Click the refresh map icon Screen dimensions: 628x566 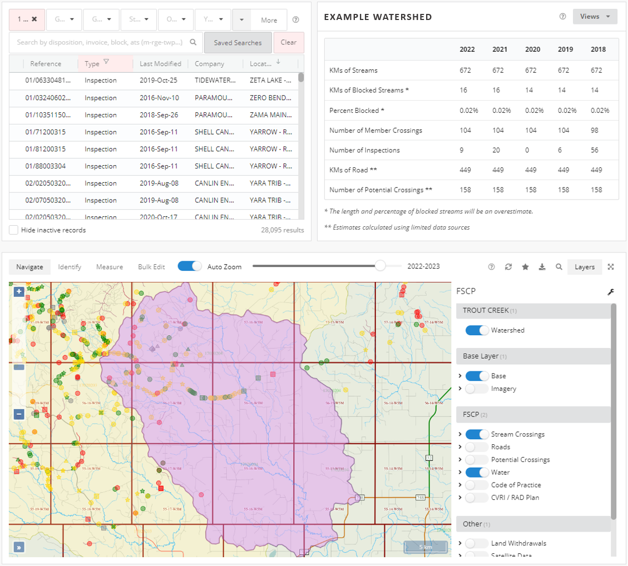[508, 267]
